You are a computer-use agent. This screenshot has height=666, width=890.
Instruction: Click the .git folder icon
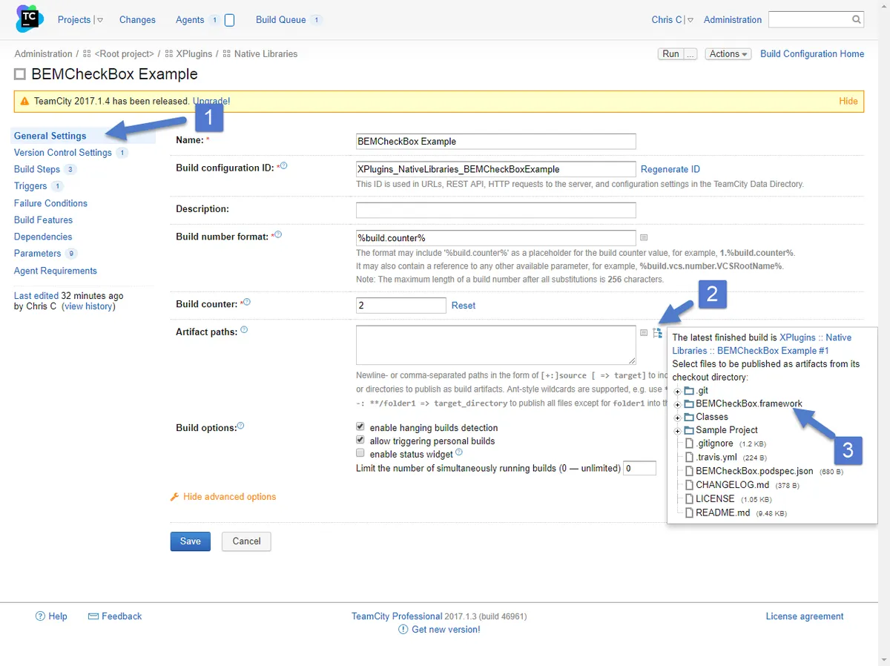coord(688,391)
